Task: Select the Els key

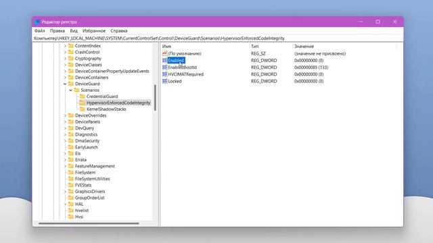Action: [78, 153]
